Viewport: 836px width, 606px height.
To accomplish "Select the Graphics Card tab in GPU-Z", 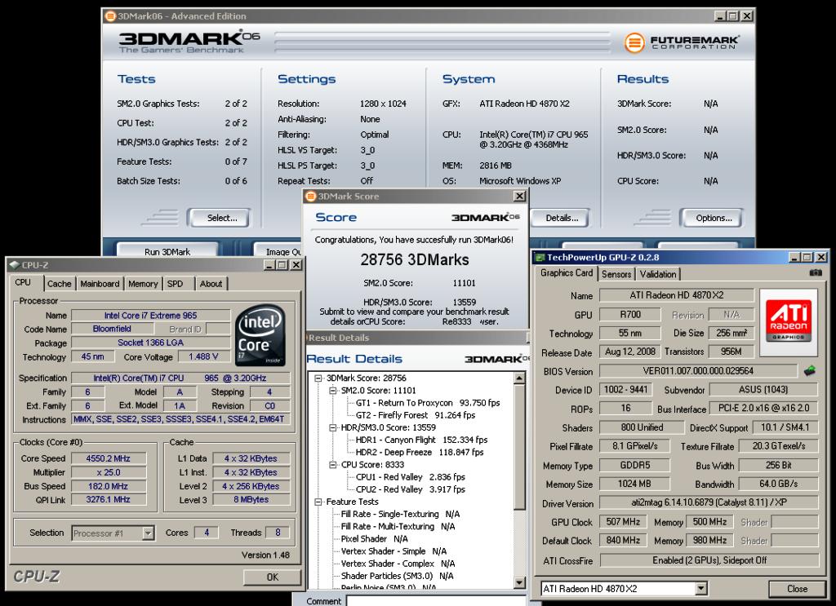I will pos(567,272).
